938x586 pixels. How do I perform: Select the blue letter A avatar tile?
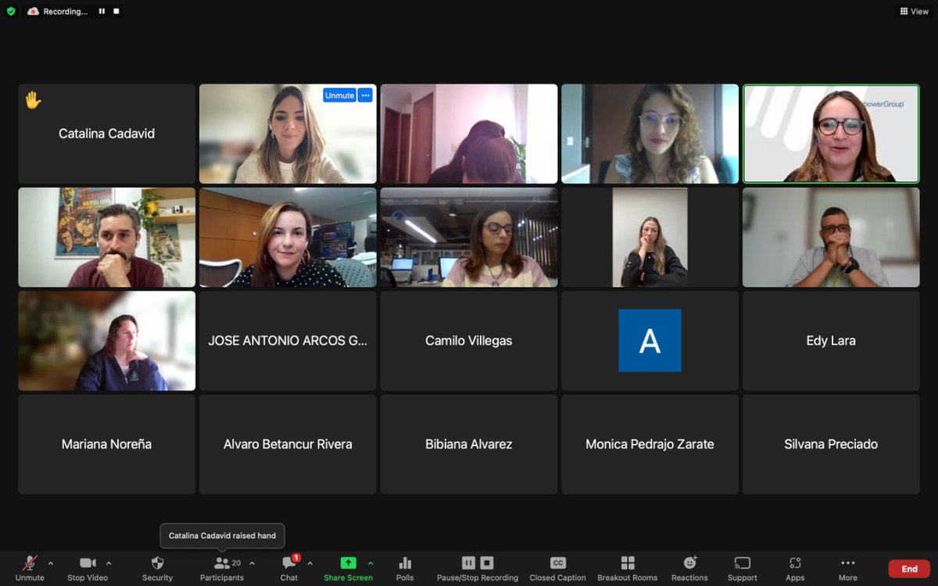[x=650, y=341]
